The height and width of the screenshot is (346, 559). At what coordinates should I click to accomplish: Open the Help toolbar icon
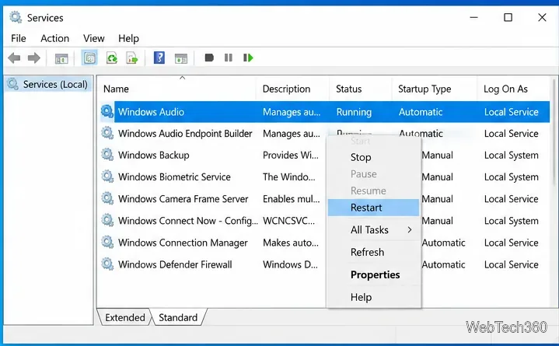(159, 58)
